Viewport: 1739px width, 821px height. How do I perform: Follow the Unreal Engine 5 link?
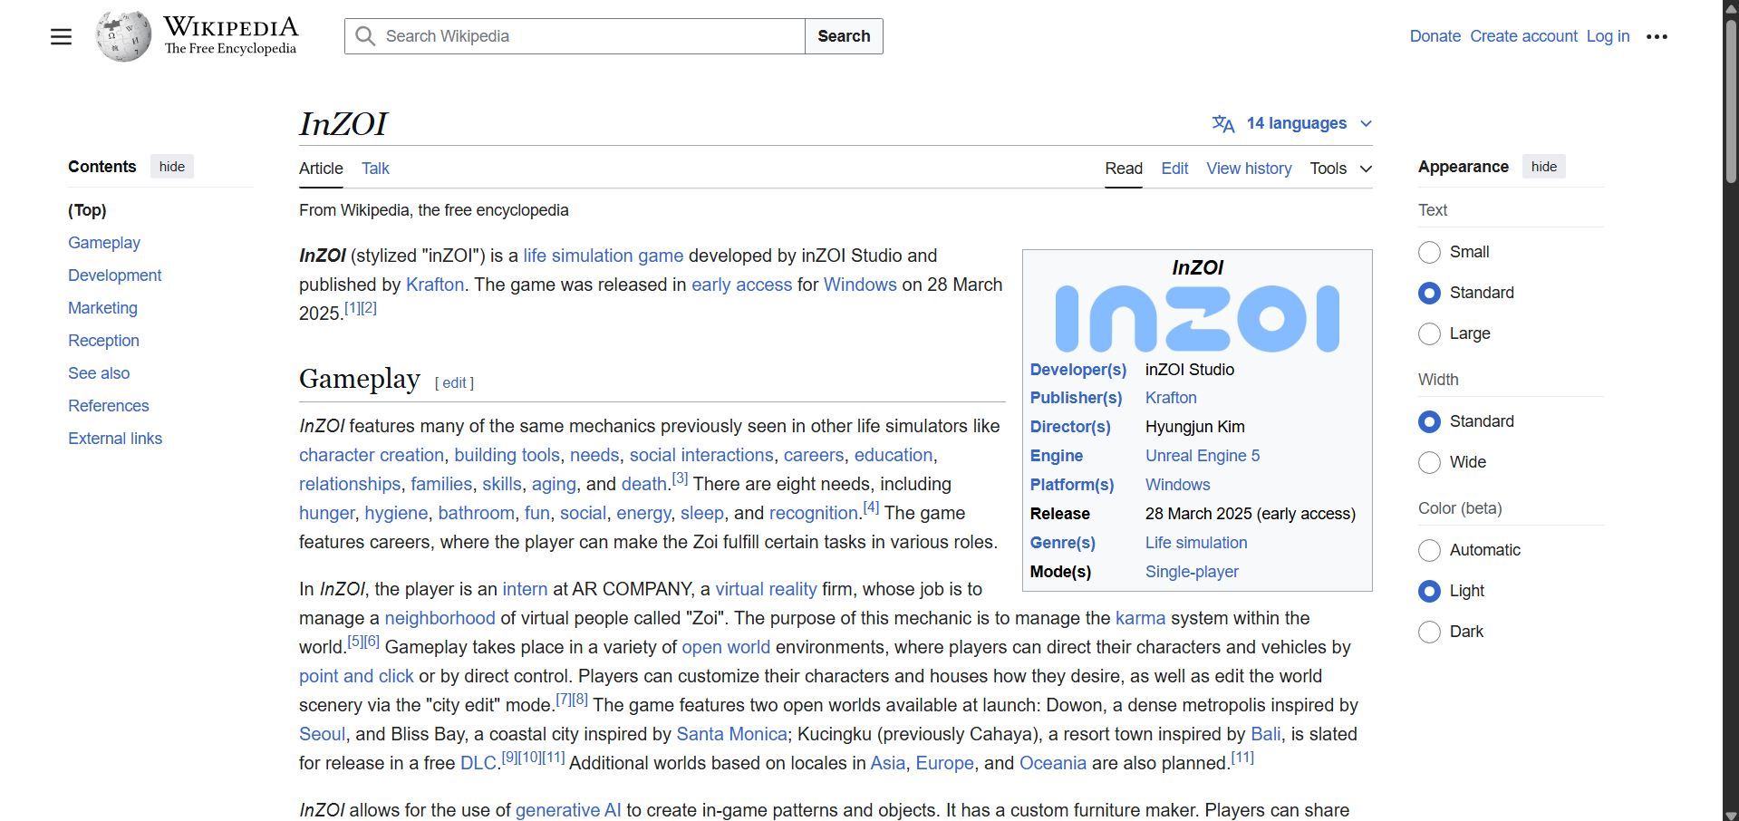click(x=1202, y=456)
